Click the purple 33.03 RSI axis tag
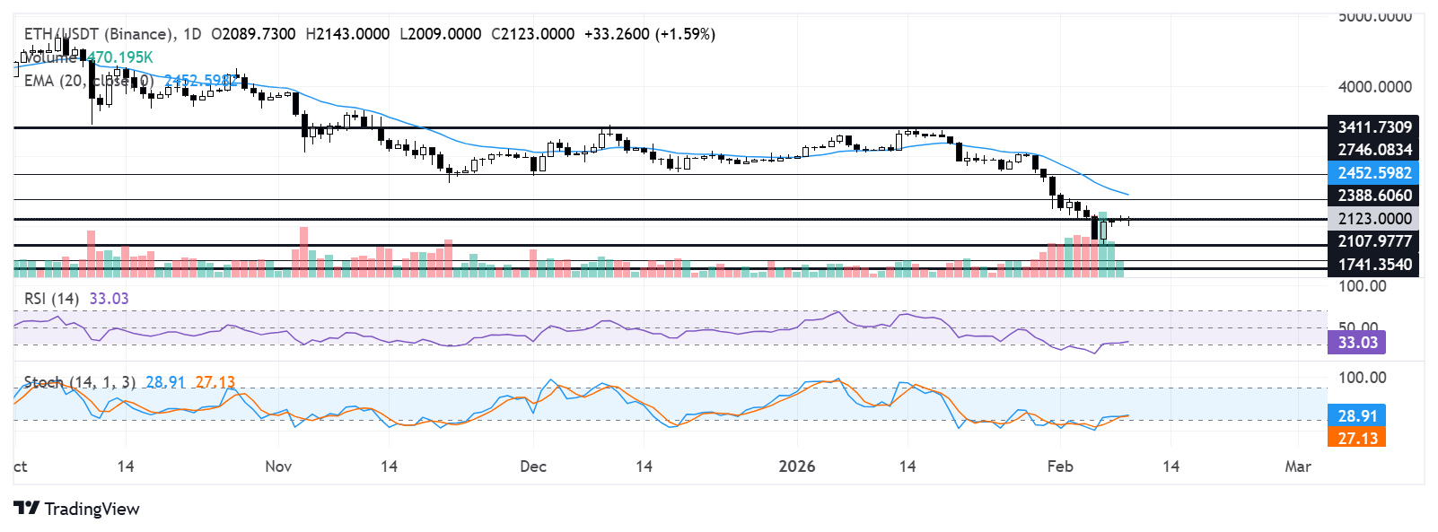The height and width of the screenshot is (532, 1438). (x=1356, y=343)
